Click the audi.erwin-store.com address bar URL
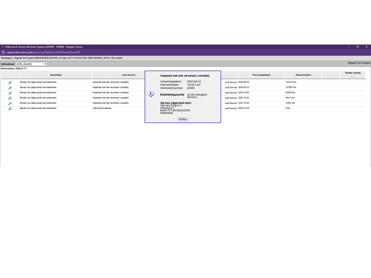This screenshot has height=278, width=371. [43, 52]
